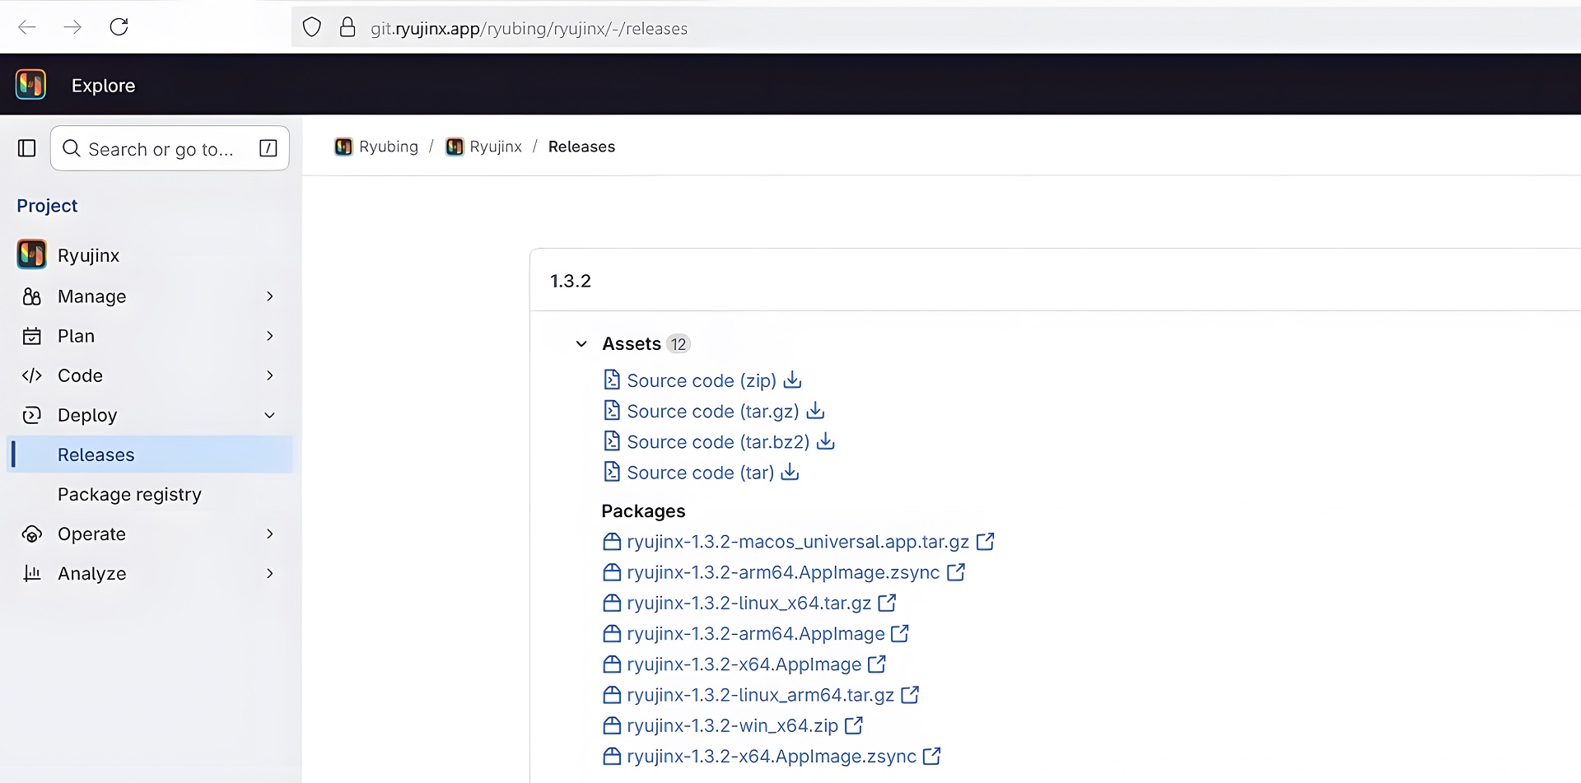
Task: Open ryujinx-1.3.2-arm64.AppImage.zsync package
Action: [x=783, y=572]
